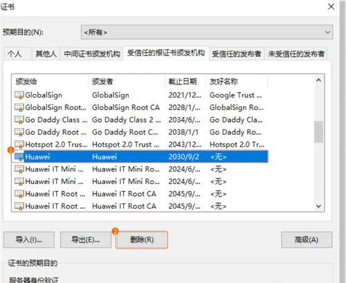346x283 pixels.
Task: Open the 受信任的发布者 tab
Action: [237, 54]
